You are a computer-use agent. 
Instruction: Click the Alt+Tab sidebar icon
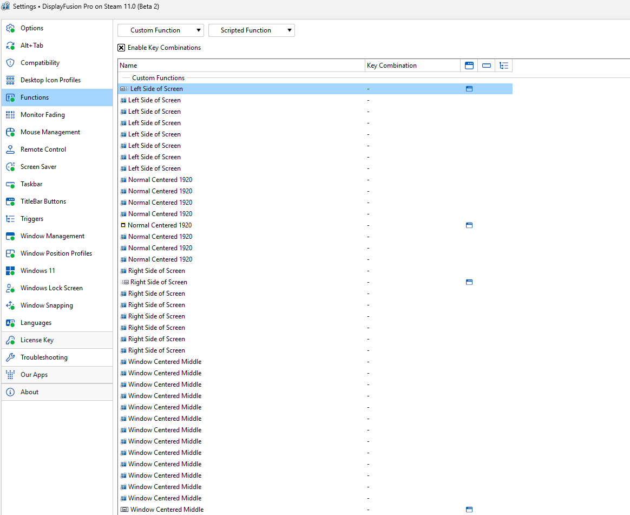(10, 45)
